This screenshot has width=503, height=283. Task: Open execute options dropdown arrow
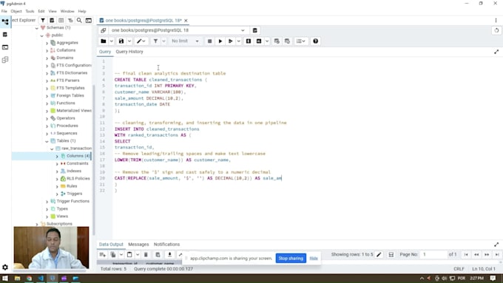[x=238, y=41]
